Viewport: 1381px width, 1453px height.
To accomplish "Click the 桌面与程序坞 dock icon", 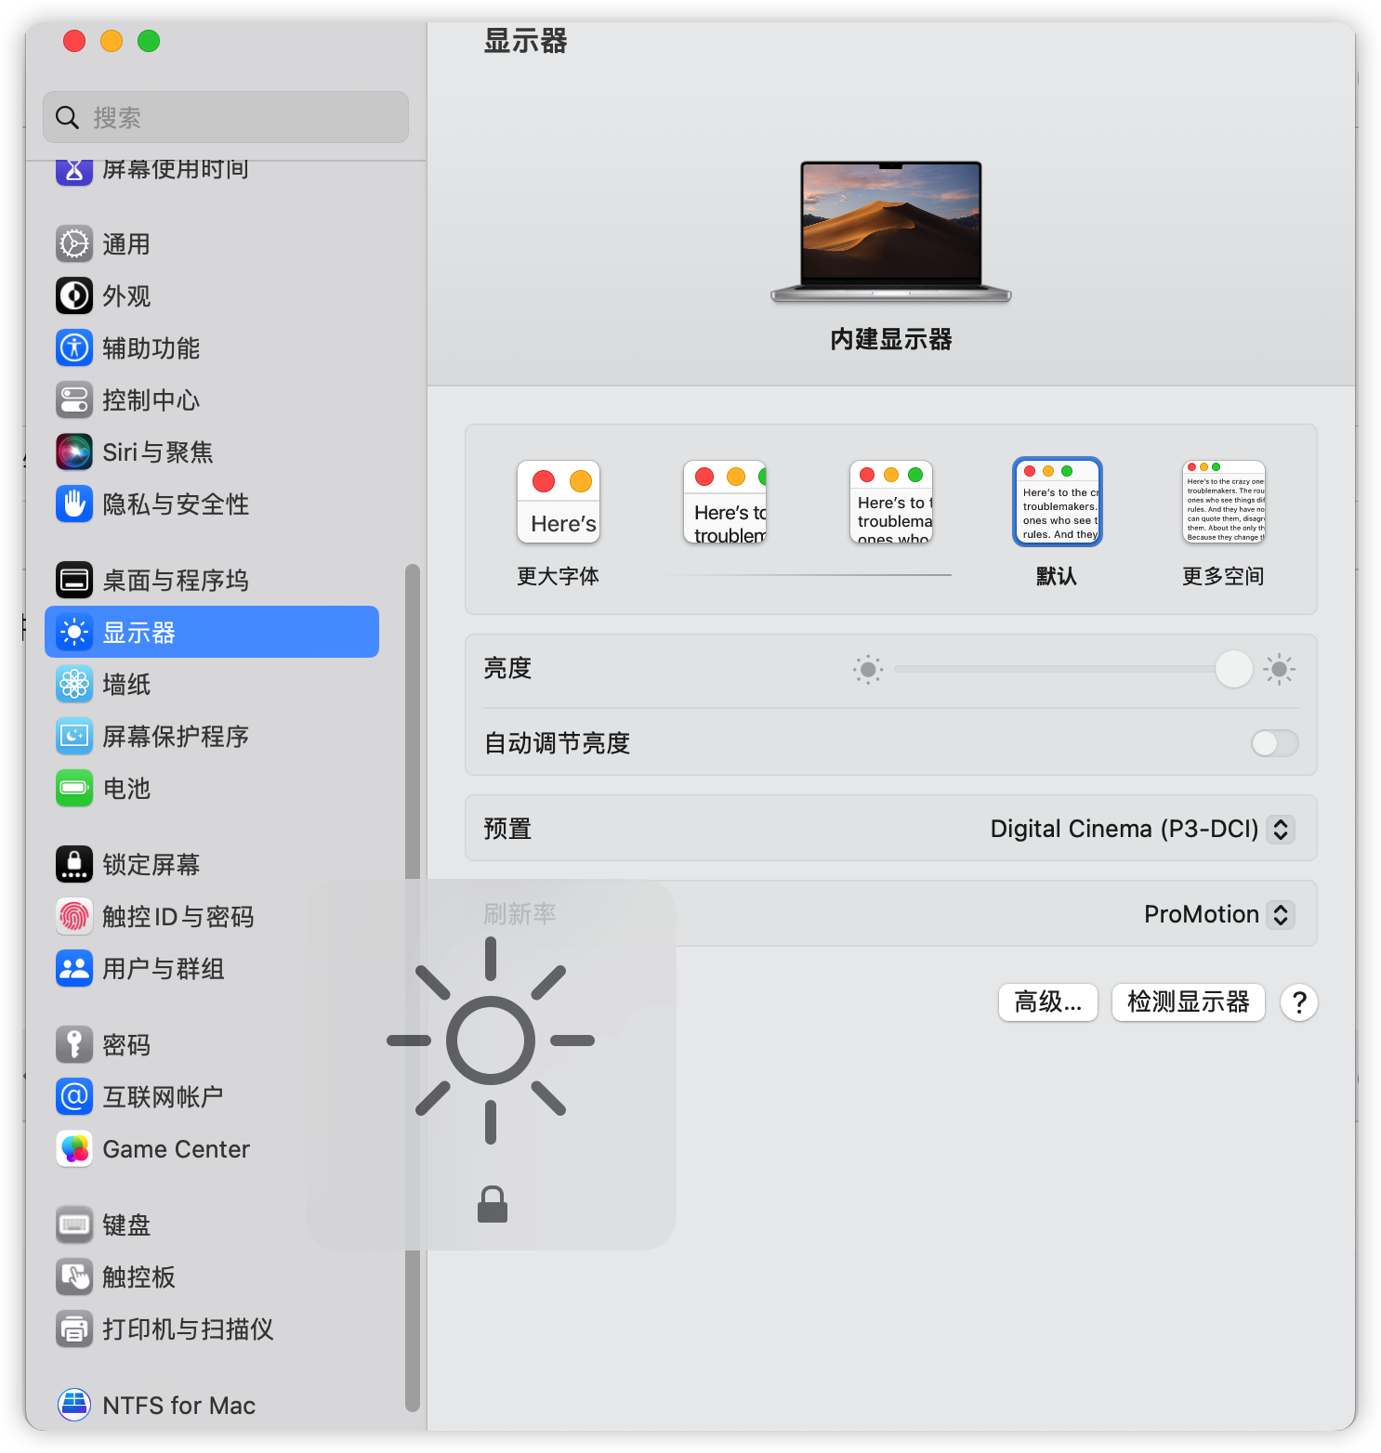I will pos(74,581).
